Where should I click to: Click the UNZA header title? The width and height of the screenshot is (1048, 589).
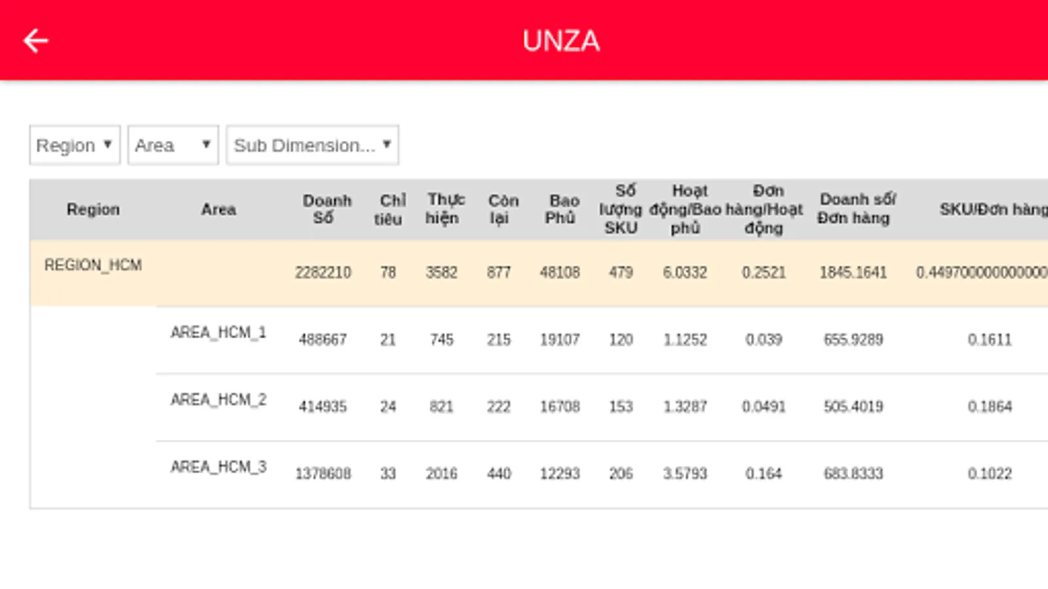[x=561, y=41]
